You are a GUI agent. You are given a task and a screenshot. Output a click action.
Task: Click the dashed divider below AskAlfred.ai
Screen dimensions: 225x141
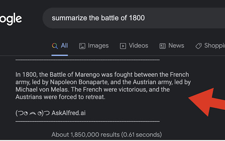click(88, 121)
